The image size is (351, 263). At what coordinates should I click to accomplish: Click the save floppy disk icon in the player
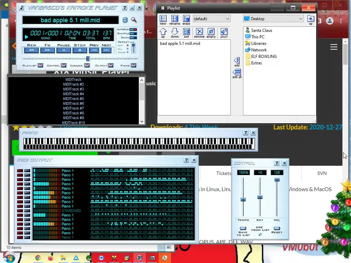click(125, 20)
